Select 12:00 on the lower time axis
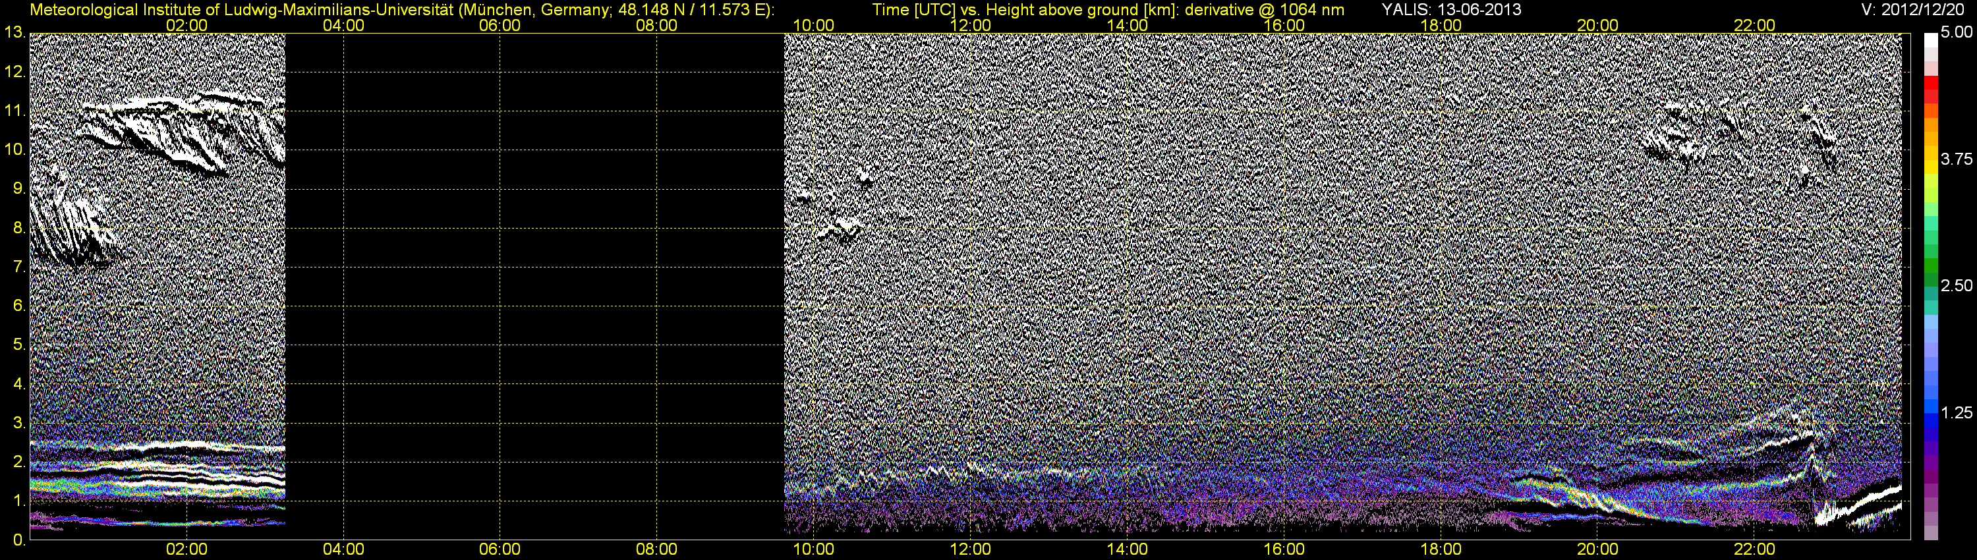This screenshot has width=1977, height=560. click(970, 549)
